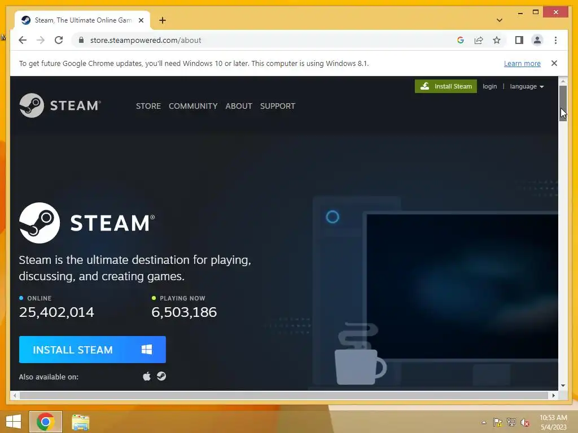Open Action Center flag tray icon
The image size is (578, 433).
tap(498, 422)
